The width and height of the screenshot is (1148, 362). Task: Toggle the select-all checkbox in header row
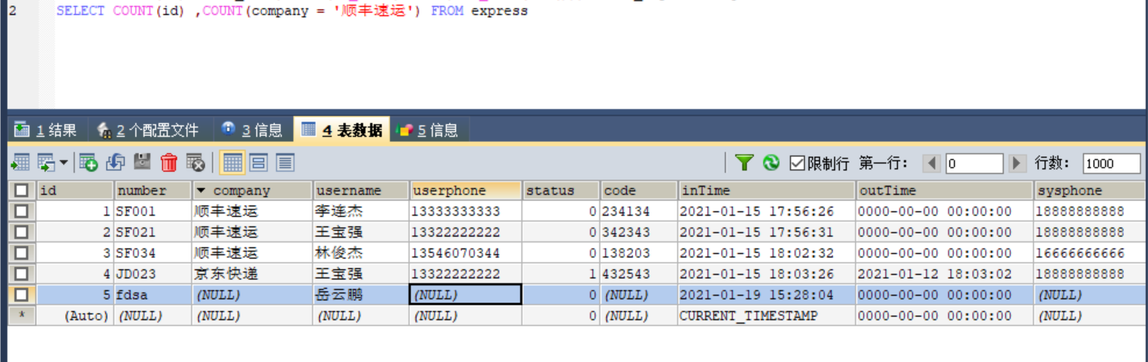(x=22, y=190)
